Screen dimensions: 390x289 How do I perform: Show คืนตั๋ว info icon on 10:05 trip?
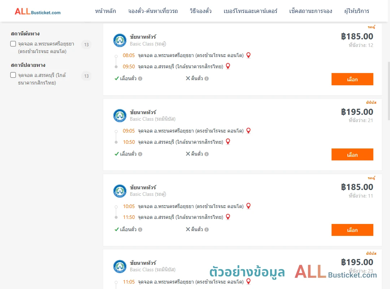(207, 229)
